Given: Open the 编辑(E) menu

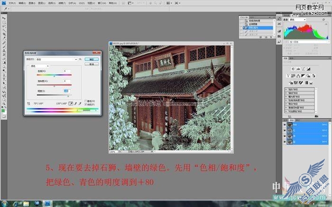Looking at the screenshot, I should tap(22, 3).
